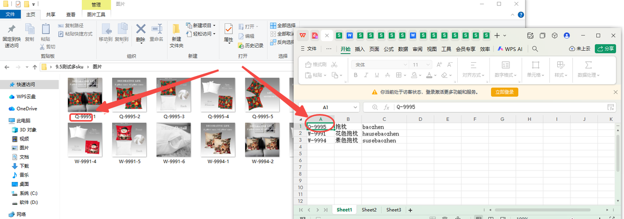
Task: Click the WPS home logo icon
Action: [303, 36]
